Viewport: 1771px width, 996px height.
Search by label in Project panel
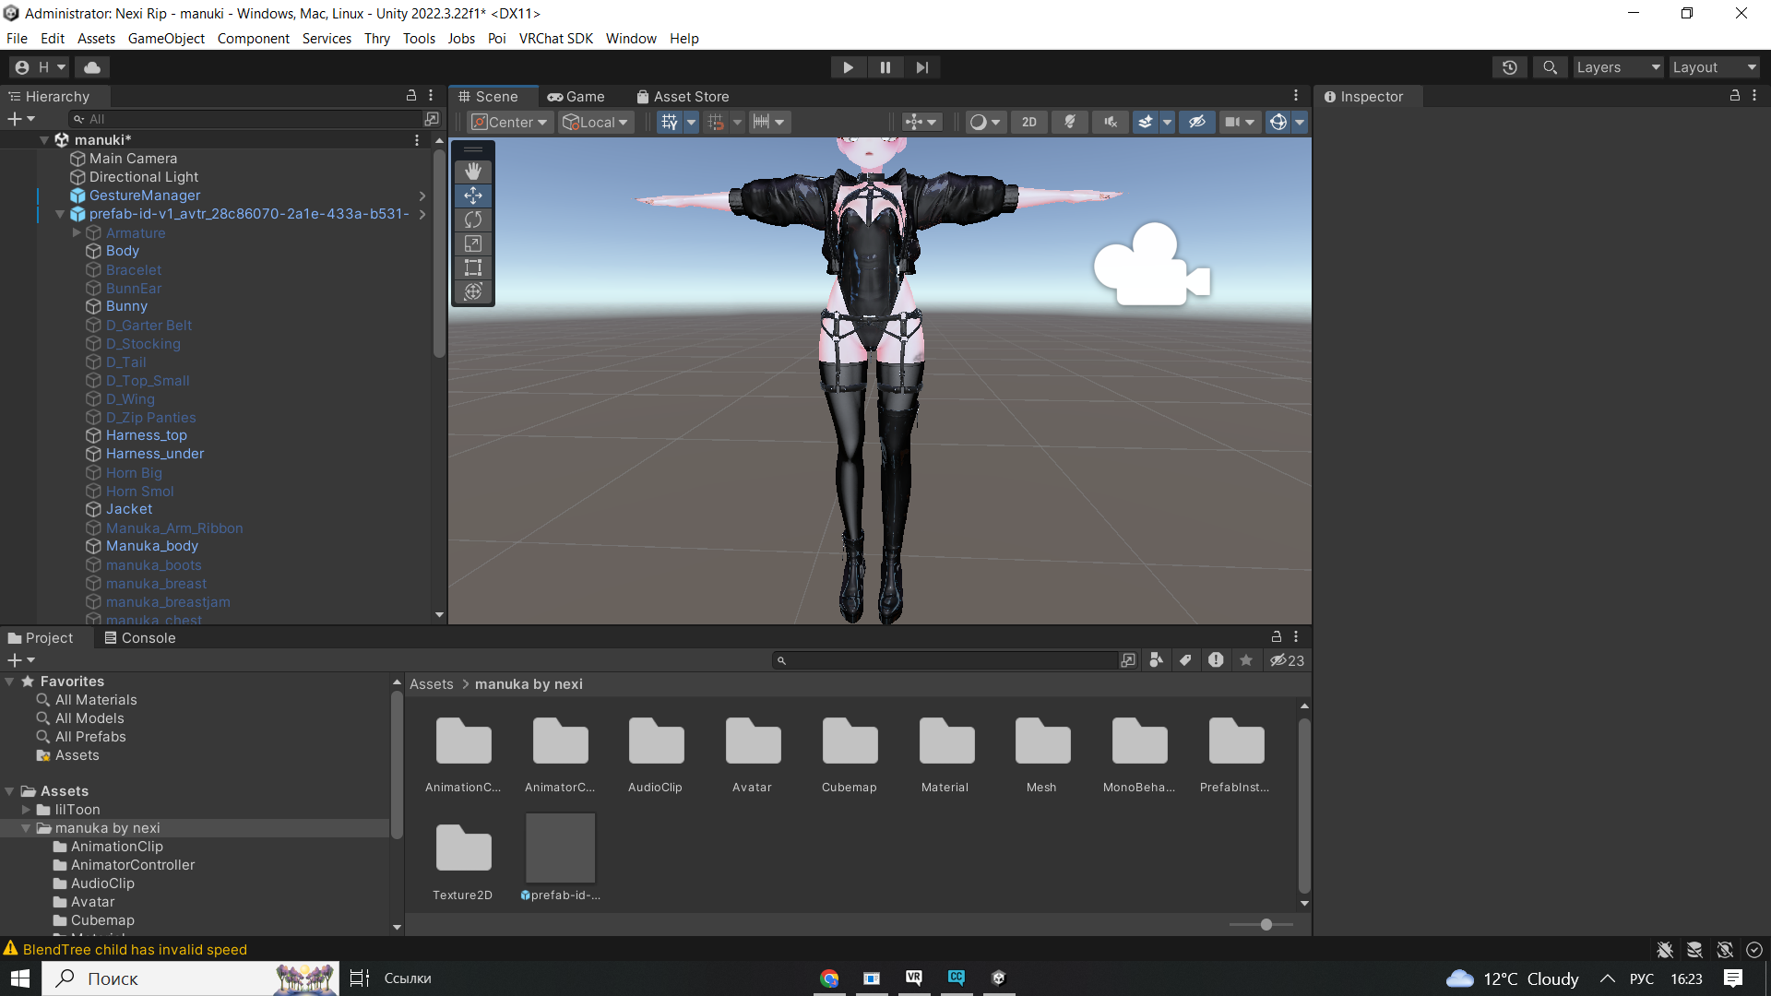[1186, 660]
